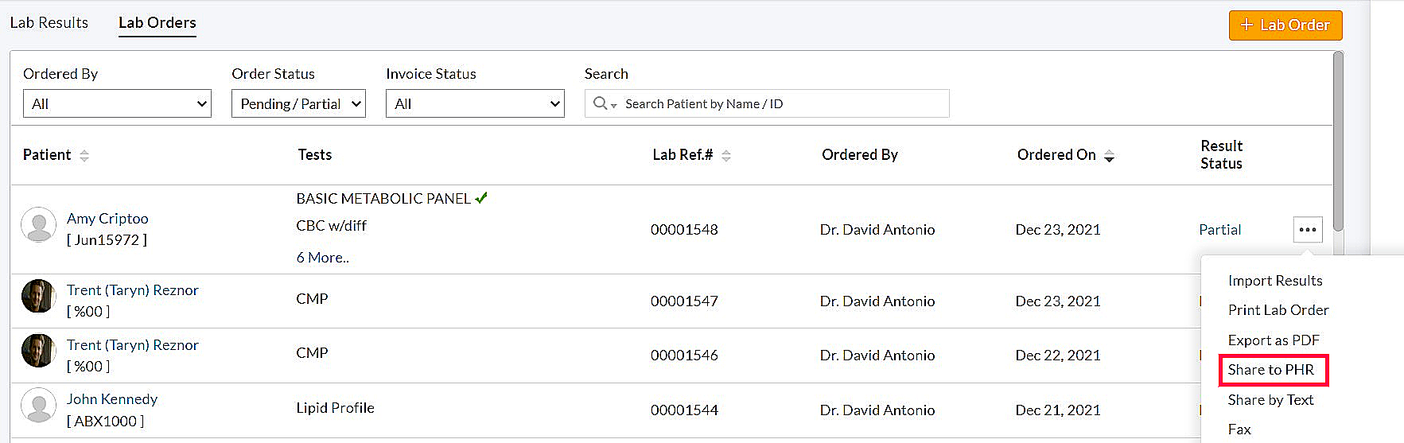Click Trent Reznor's photo for order 00001547
The image size is (1404, 443).
point(38,297)
